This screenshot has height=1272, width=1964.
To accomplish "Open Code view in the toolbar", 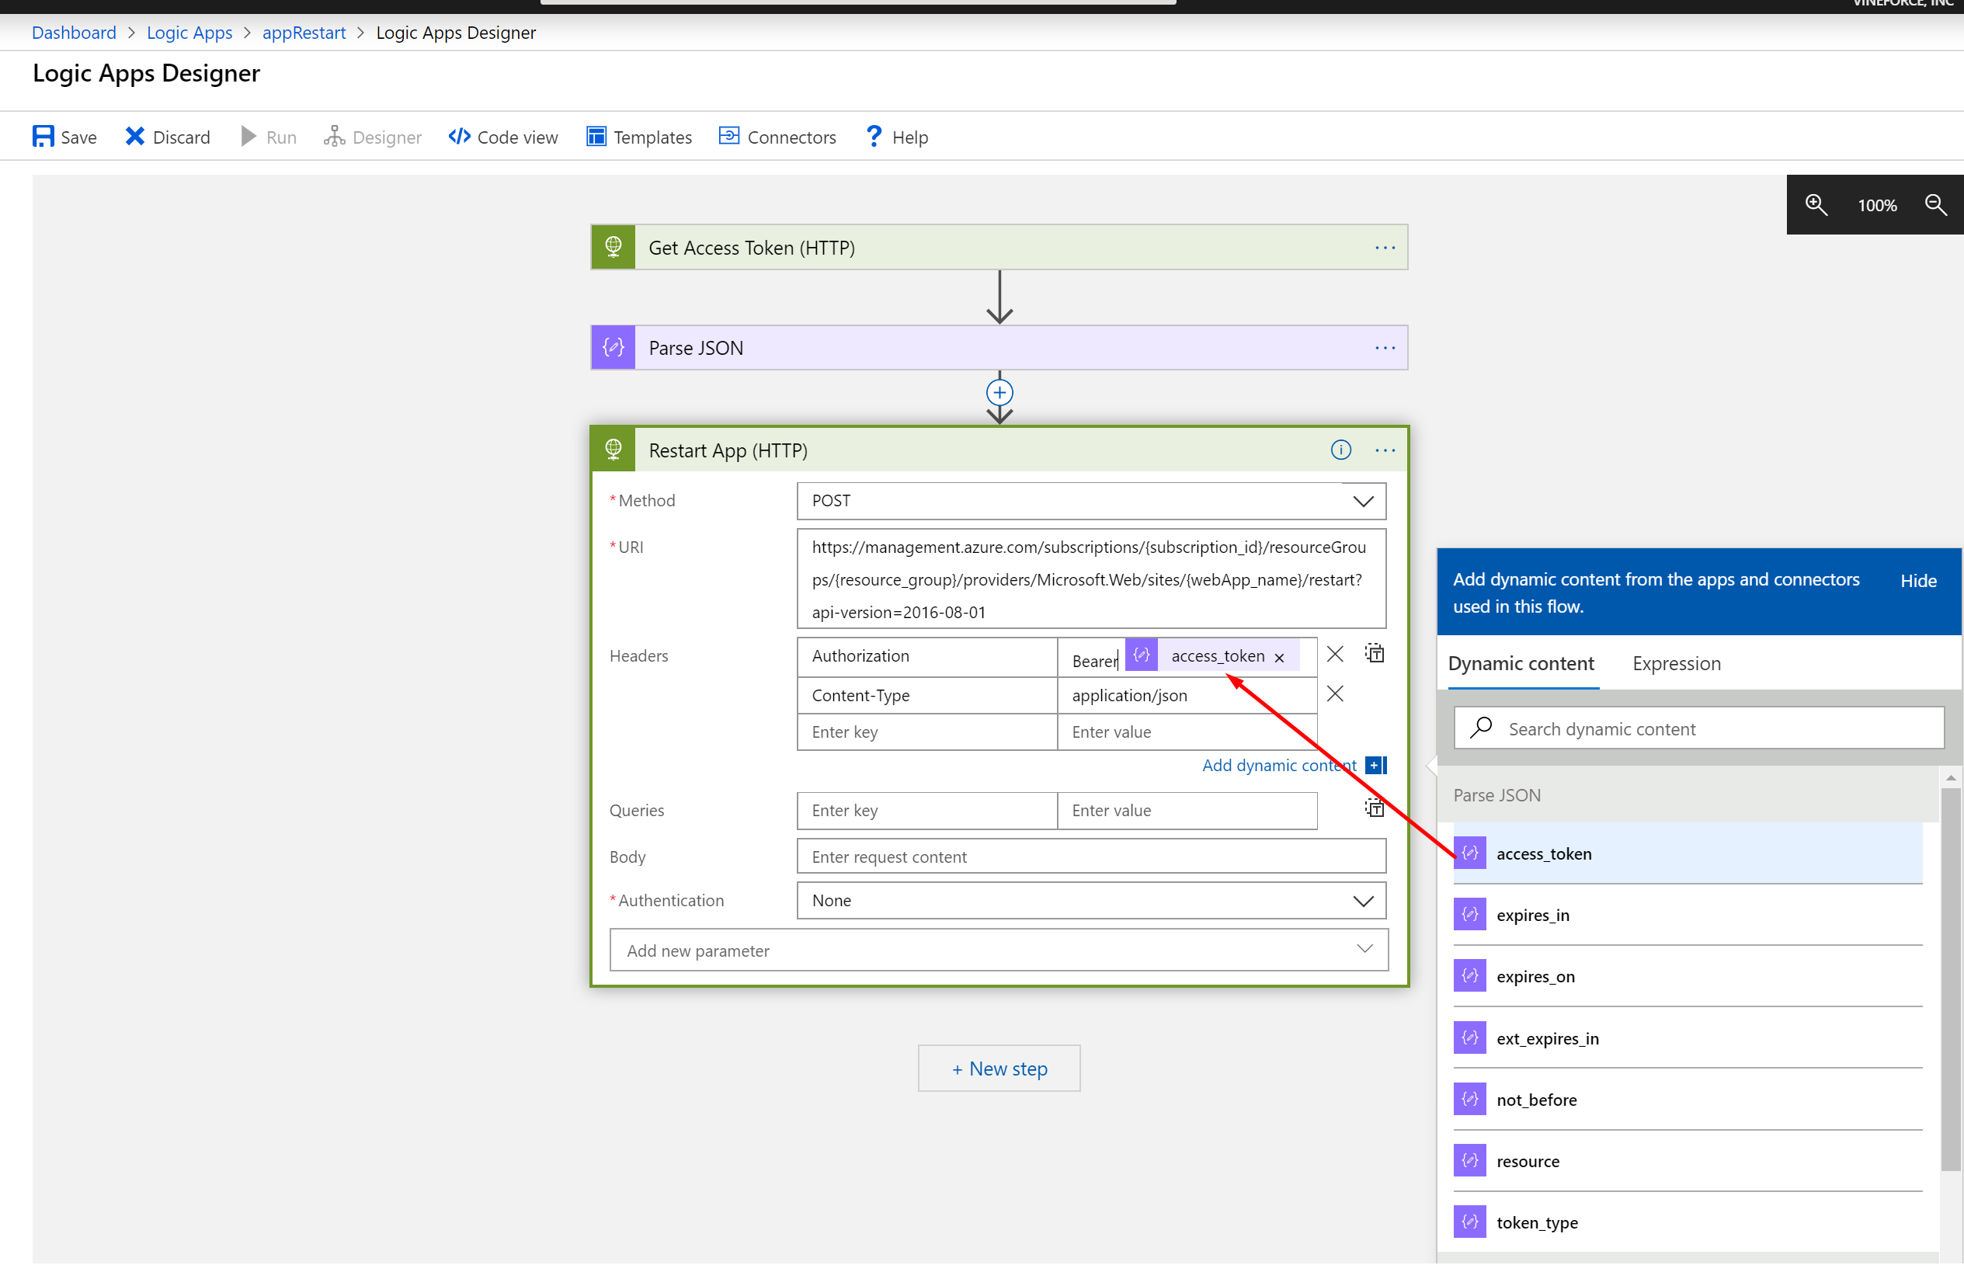I will [502, 137].
